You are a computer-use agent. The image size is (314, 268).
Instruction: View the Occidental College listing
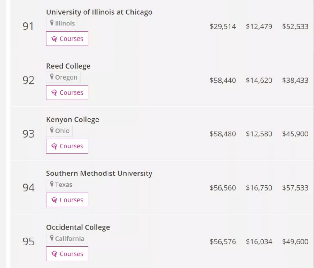pos(78,227)
